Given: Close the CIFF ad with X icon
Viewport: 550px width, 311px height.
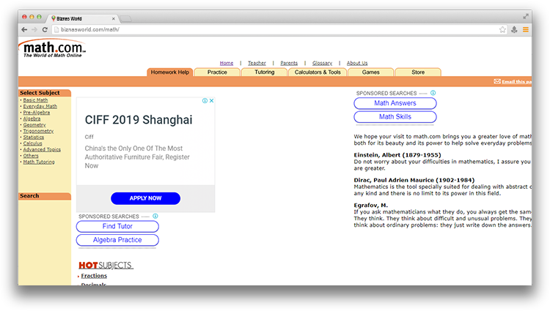Looking at the screenshot, I should click(211, 101).
